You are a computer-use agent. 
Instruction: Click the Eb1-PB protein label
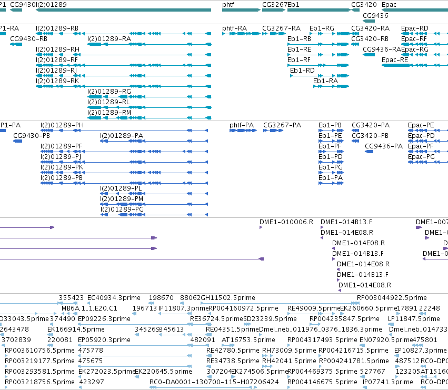click(x=330, y=125)
